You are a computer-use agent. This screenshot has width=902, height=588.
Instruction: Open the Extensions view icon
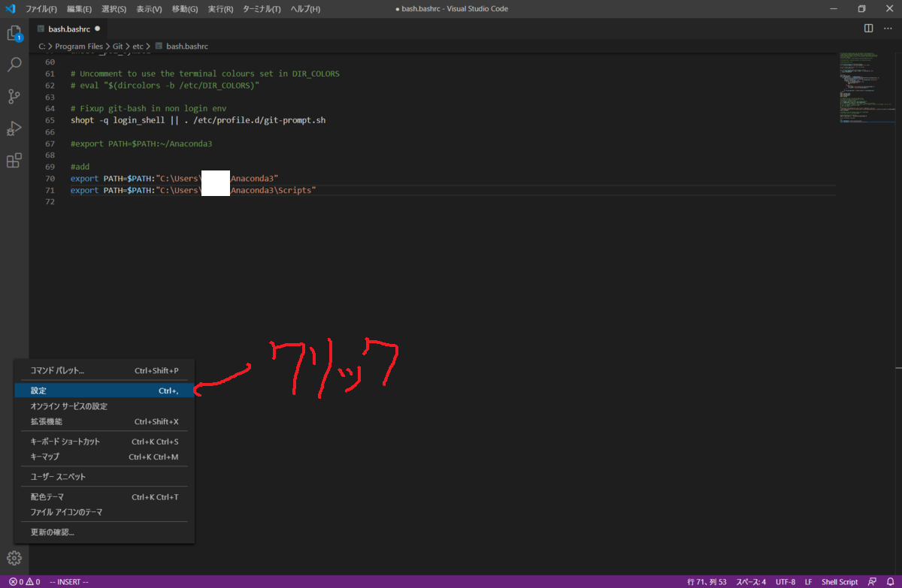(x=14, y=160)
